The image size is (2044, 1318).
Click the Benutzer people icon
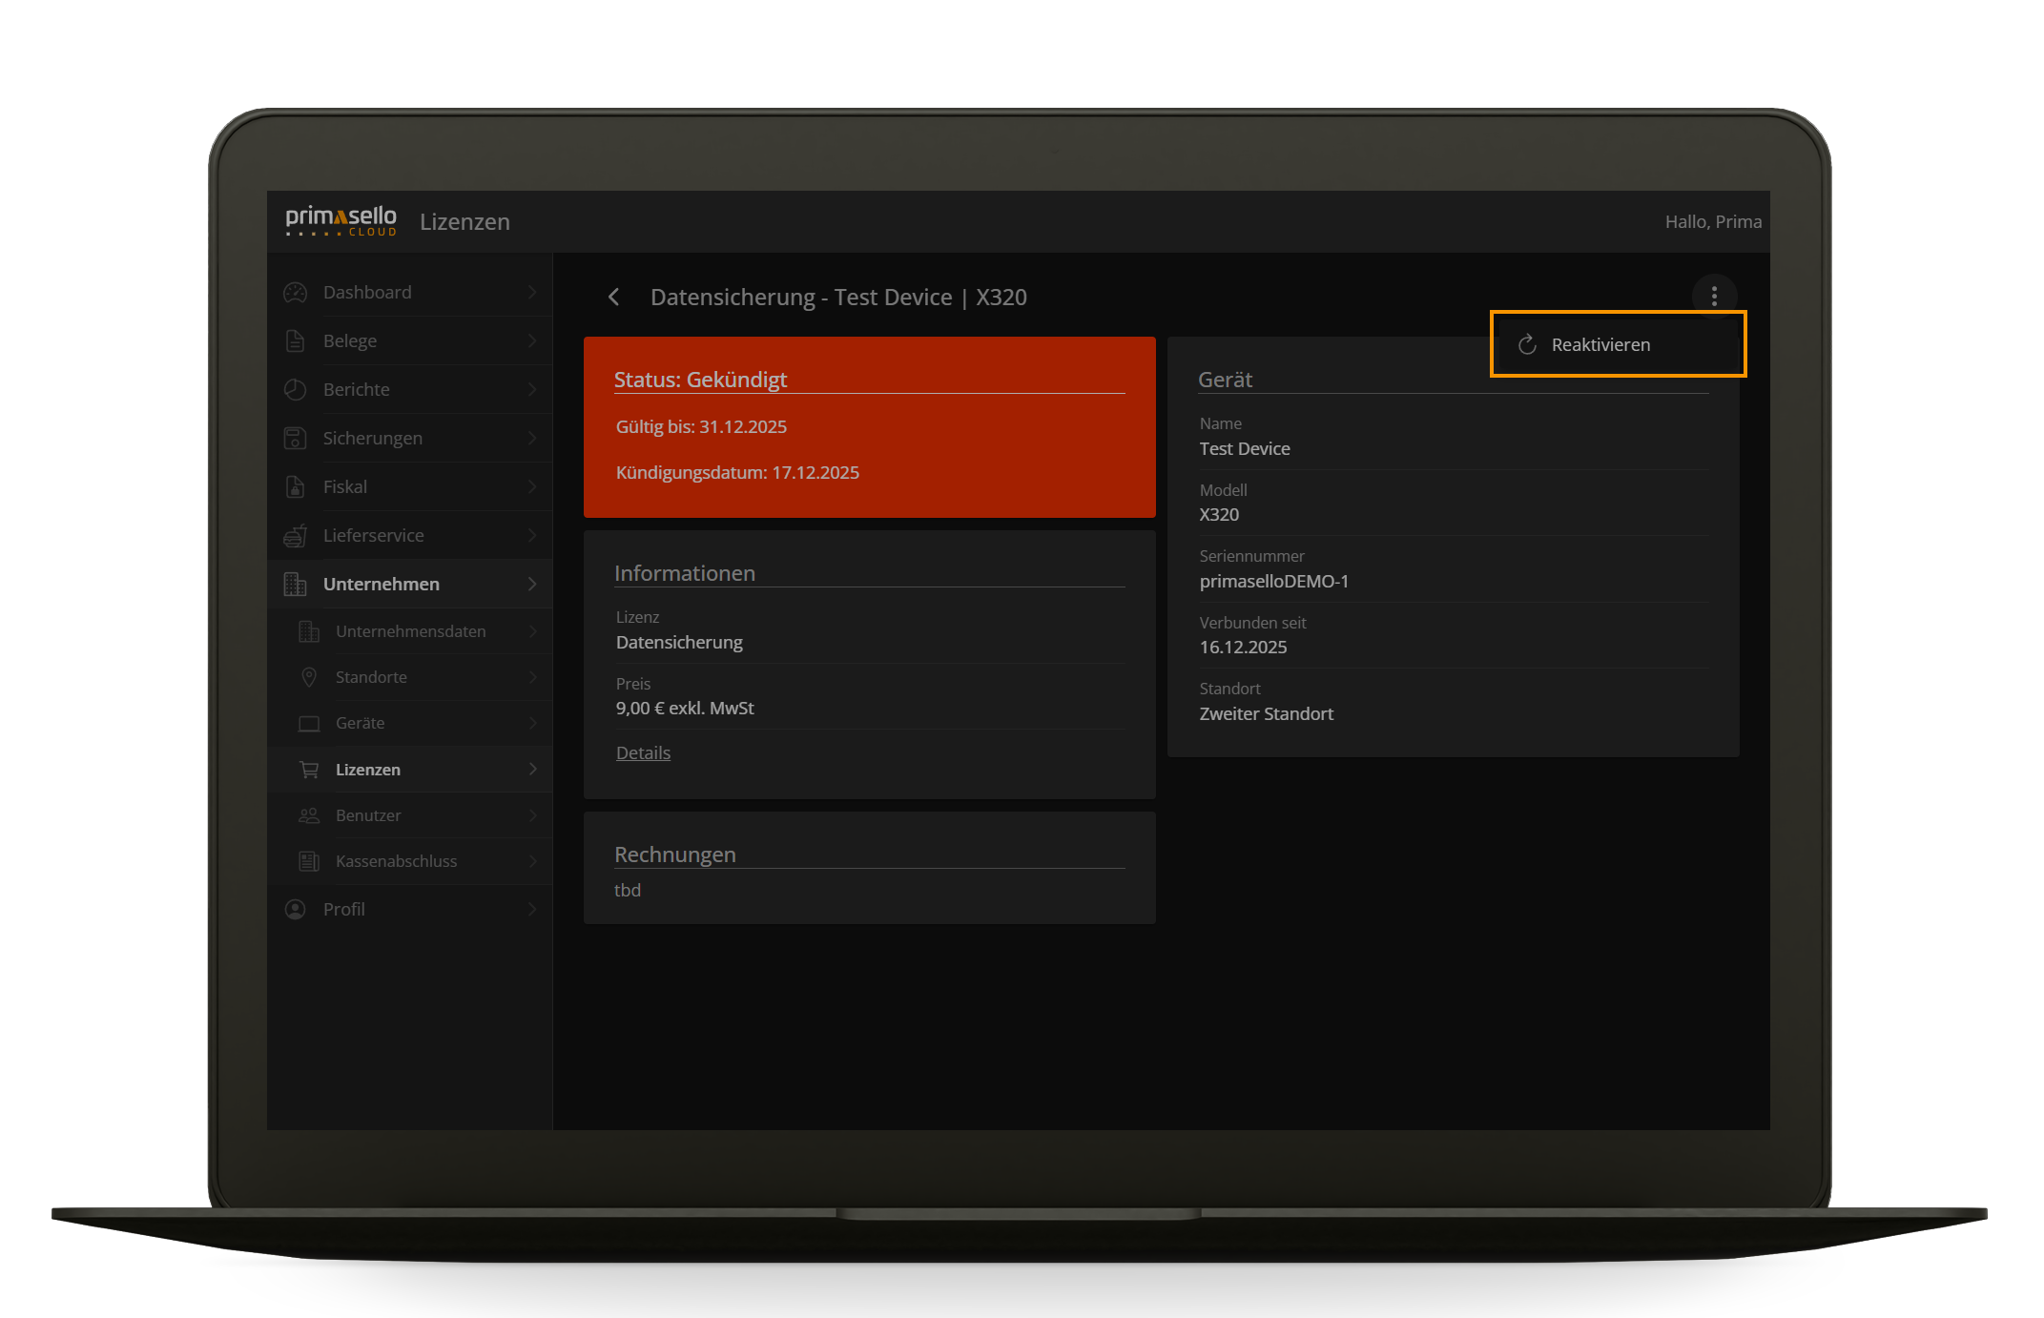pos(309,815)
